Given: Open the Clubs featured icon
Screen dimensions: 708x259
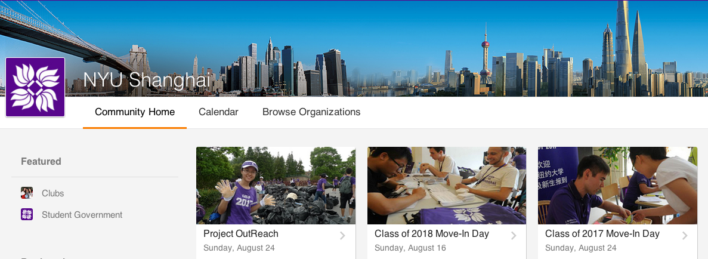Looking at the screenshot, I should click(27, 193).
